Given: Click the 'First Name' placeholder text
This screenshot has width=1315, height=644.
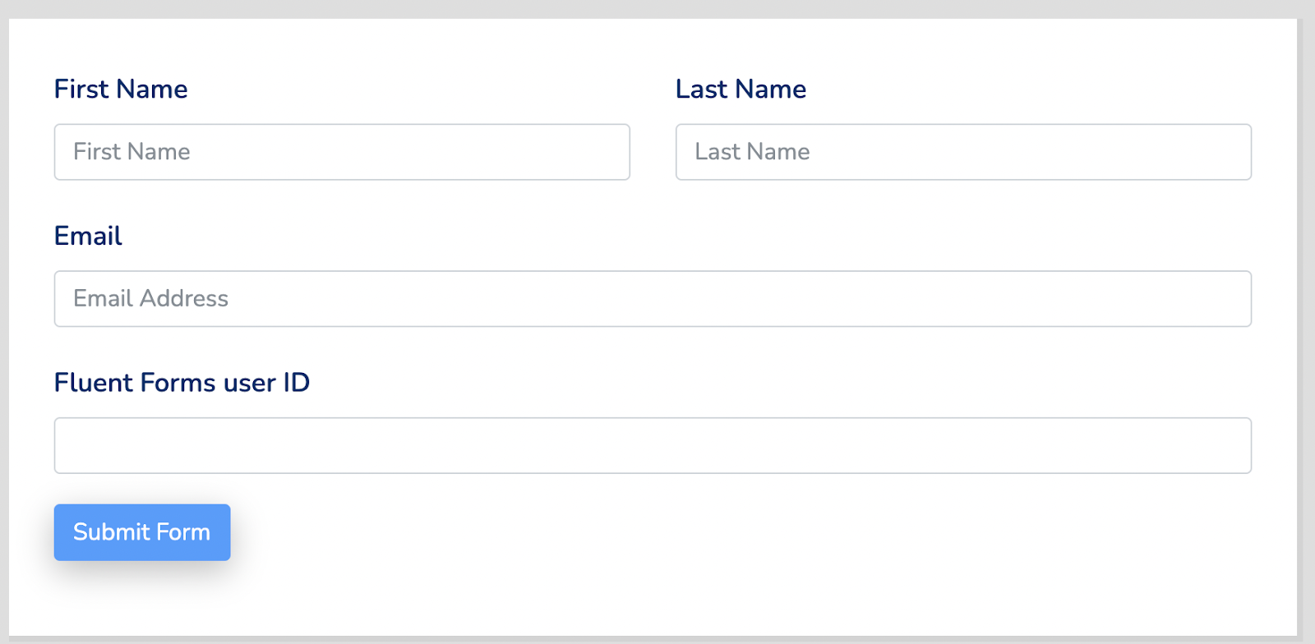Looking at the screenshot, I should (x=131, y=152).
